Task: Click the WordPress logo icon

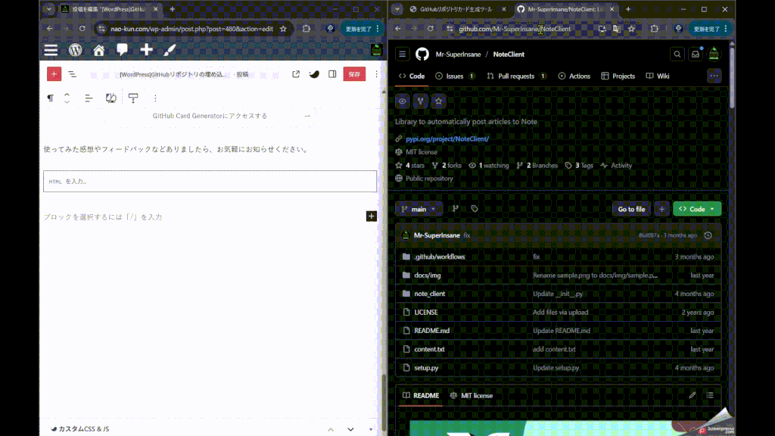Action: [75, 50]
